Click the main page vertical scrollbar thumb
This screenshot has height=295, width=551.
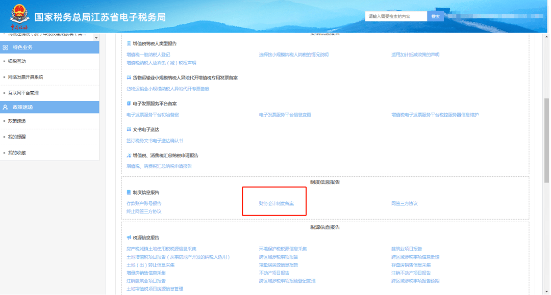point(547,140)
